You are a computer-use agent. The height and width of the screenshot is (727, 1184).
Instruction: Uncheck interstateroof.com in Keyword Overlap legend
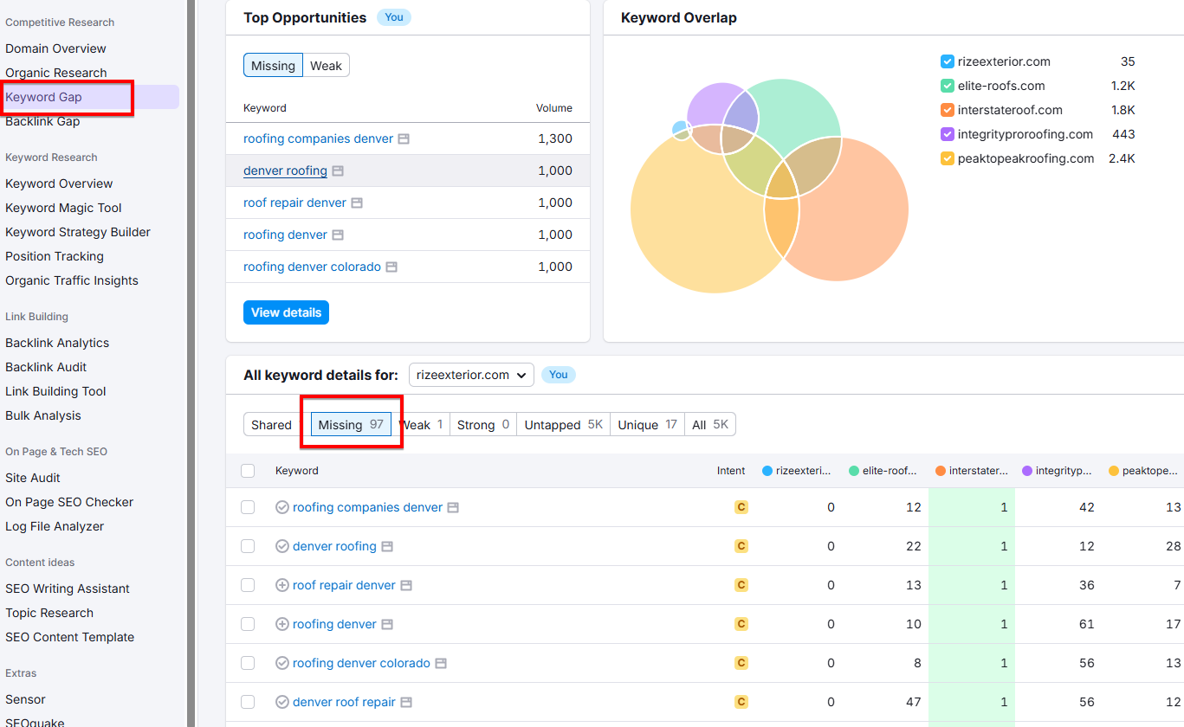click(x=948, y=110)
